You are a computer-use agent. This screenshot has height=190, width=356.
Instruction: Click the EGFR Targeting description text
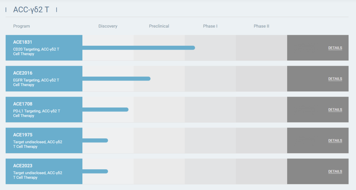[36, 83]
